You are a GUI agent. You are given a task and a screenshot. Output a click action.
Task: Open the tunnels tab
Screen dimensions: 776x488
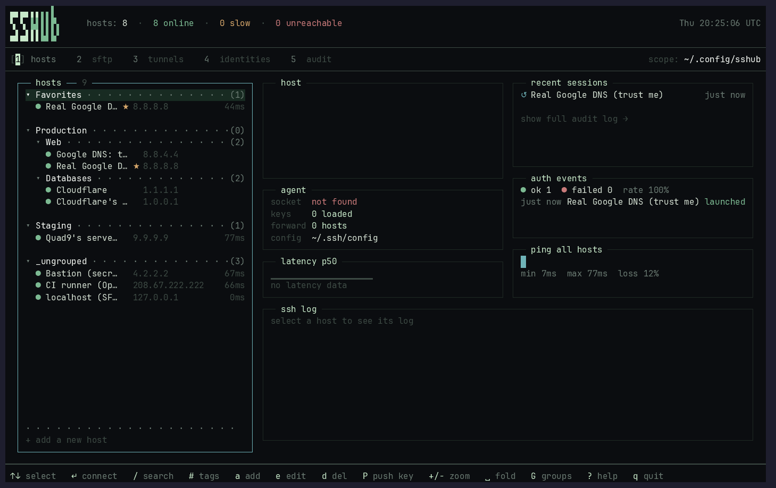pos(158,60)
